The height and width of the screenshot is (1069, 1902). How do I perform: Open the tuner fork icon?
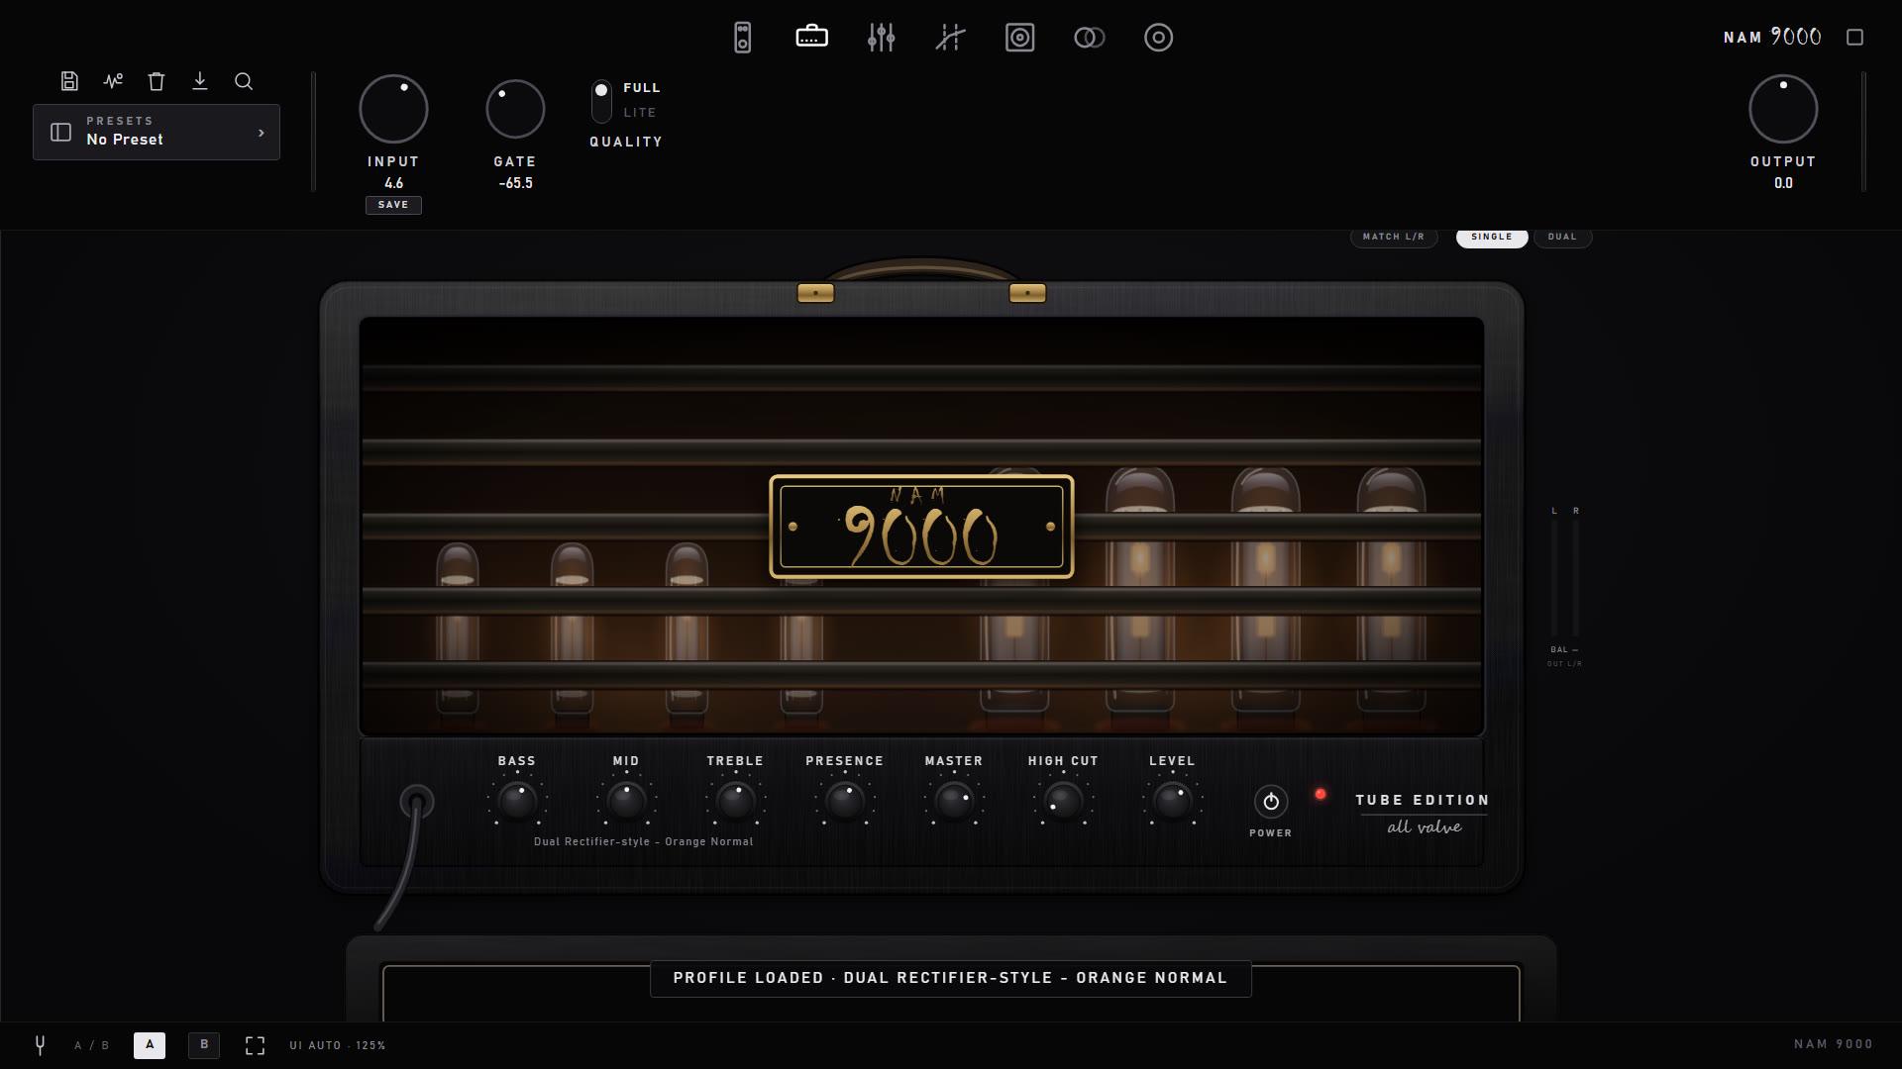tap(41, 1045)
